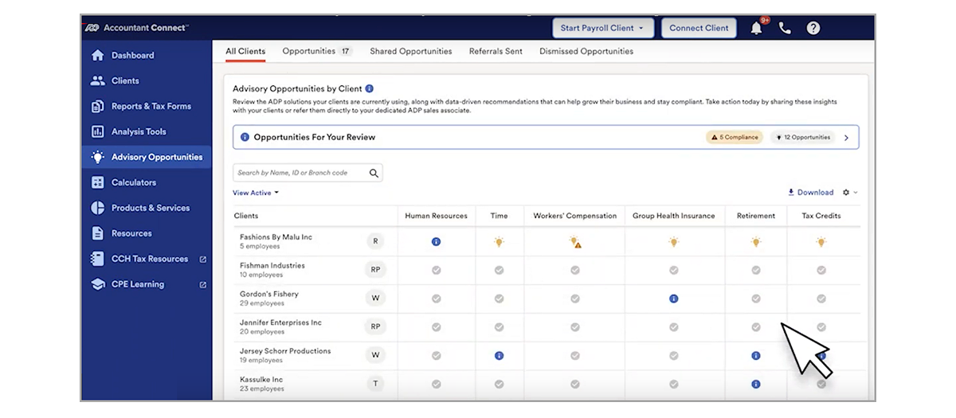Click the R badge for Fashions By Malu
Viewport: 956px width, 418px height.
[375, 241]
